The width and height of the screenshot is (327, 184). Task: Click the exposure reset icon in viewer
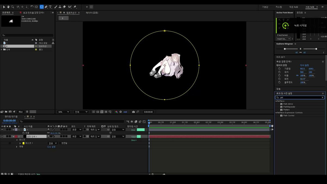(x=121, y=112)
